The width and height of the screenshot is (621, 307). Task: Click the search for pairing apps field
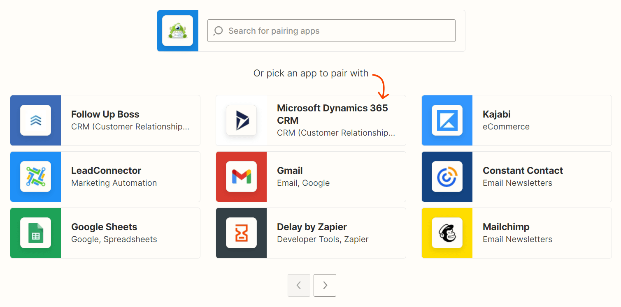coord(331,30)
